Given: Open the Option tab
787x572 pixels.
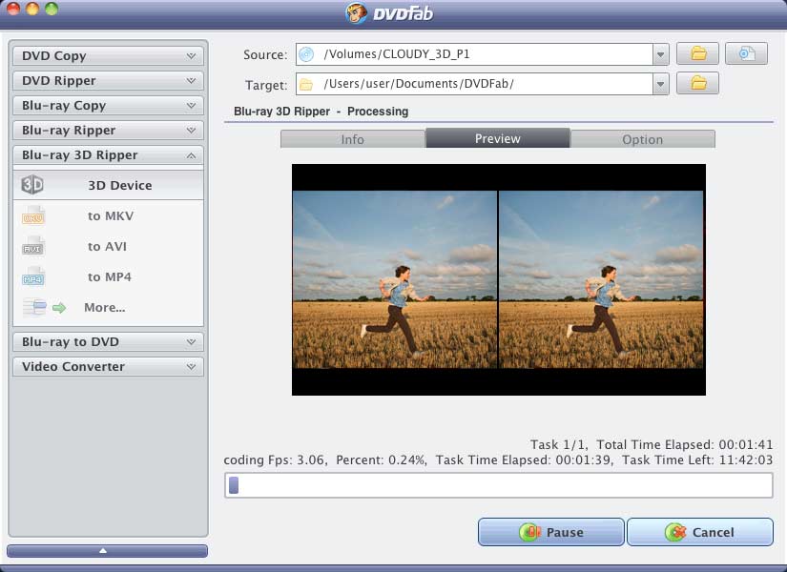Looking at the screenshot, I should coord(643,139).
